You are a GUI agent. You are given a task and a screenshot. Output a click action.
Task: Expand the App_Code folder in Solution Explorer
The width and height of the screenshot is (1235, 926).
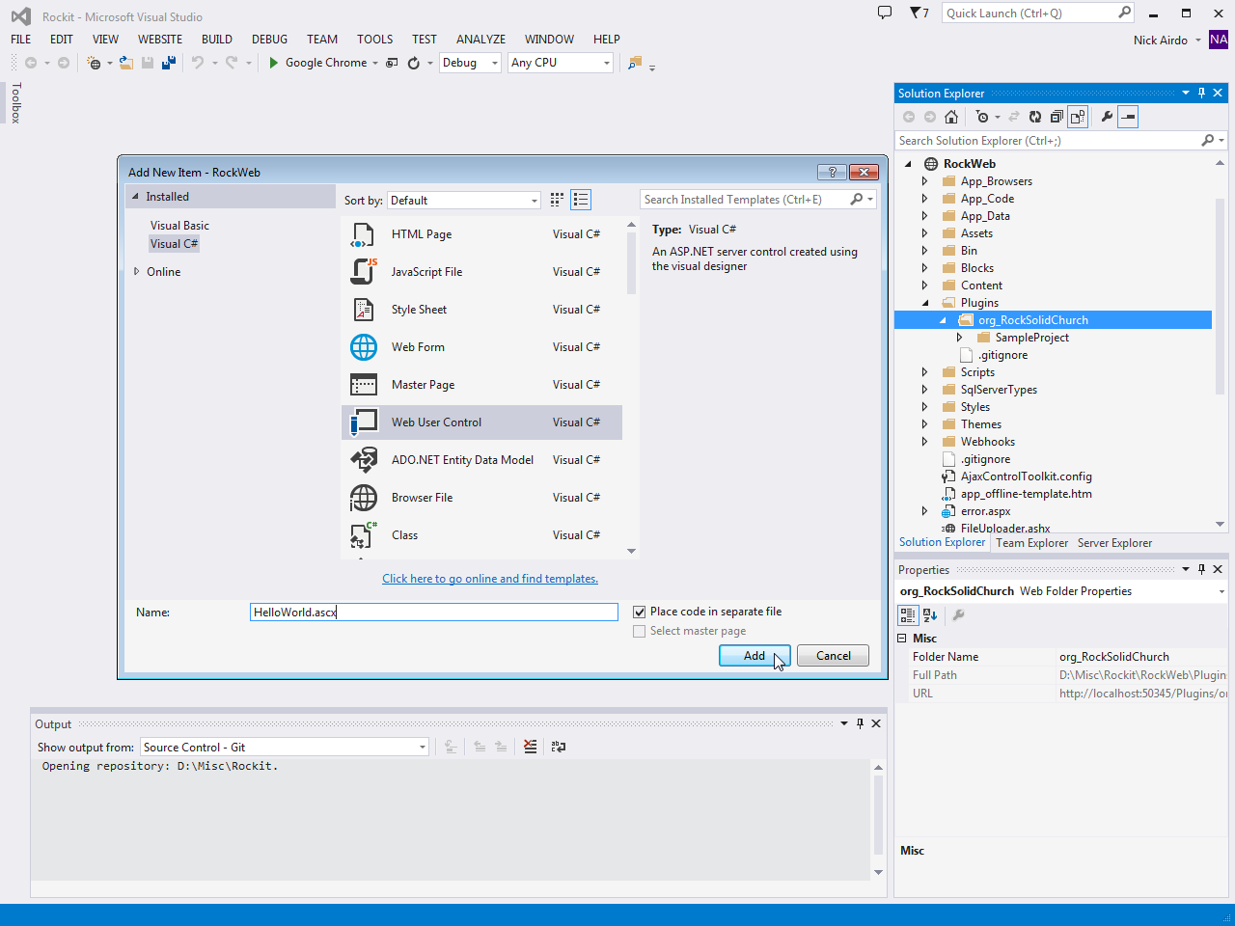coord(924,199)
